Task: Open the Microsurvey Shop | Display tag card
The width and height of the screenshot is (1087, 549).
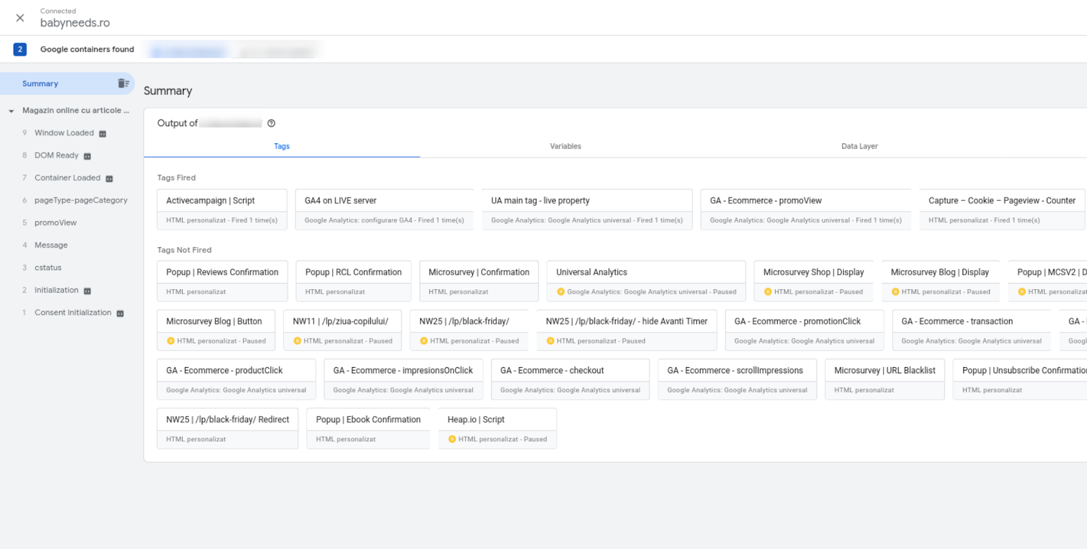Action: (x=814, y=281)
